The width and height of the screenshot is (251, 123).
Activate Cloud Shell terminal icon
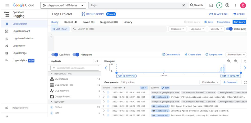211,5
